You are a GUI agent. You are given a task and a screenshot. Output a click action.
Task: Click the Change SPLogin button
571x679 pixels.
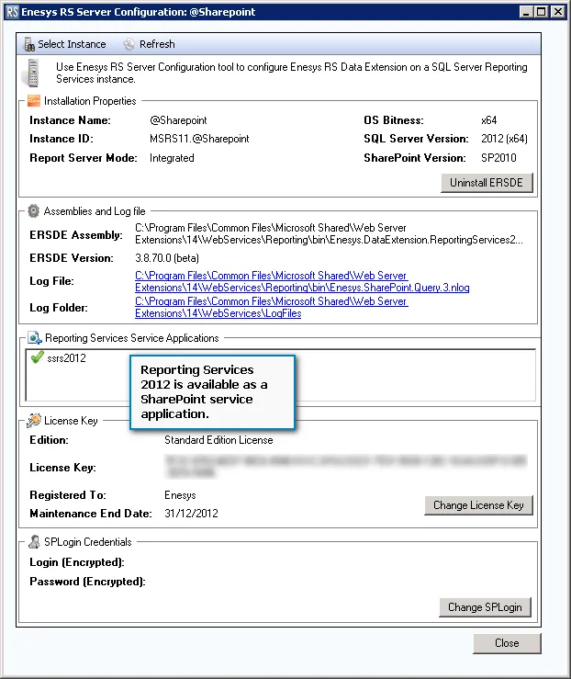pos(485,607)
